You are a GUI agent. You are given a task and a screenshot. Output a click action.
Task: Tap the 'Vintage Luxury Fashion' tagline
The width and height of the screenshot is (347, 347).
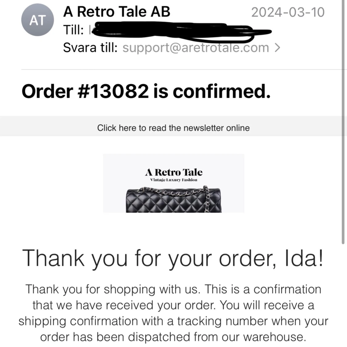(174, 180)
